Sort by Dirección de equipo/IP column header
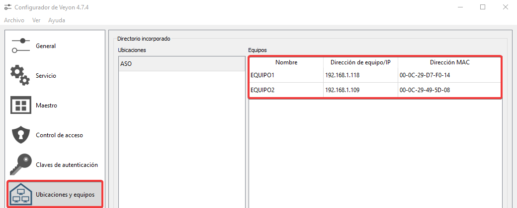 [360, 62]
